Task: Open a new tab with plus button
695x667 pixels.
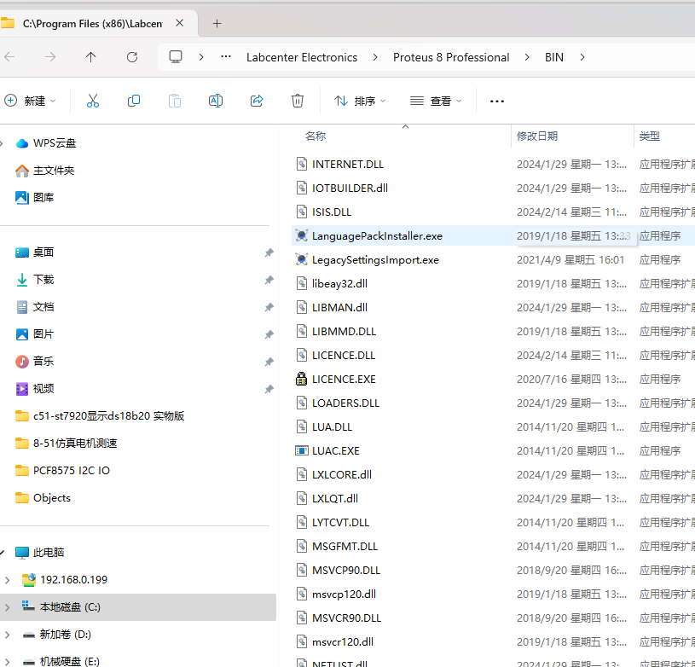Action: tap(217, 24)
